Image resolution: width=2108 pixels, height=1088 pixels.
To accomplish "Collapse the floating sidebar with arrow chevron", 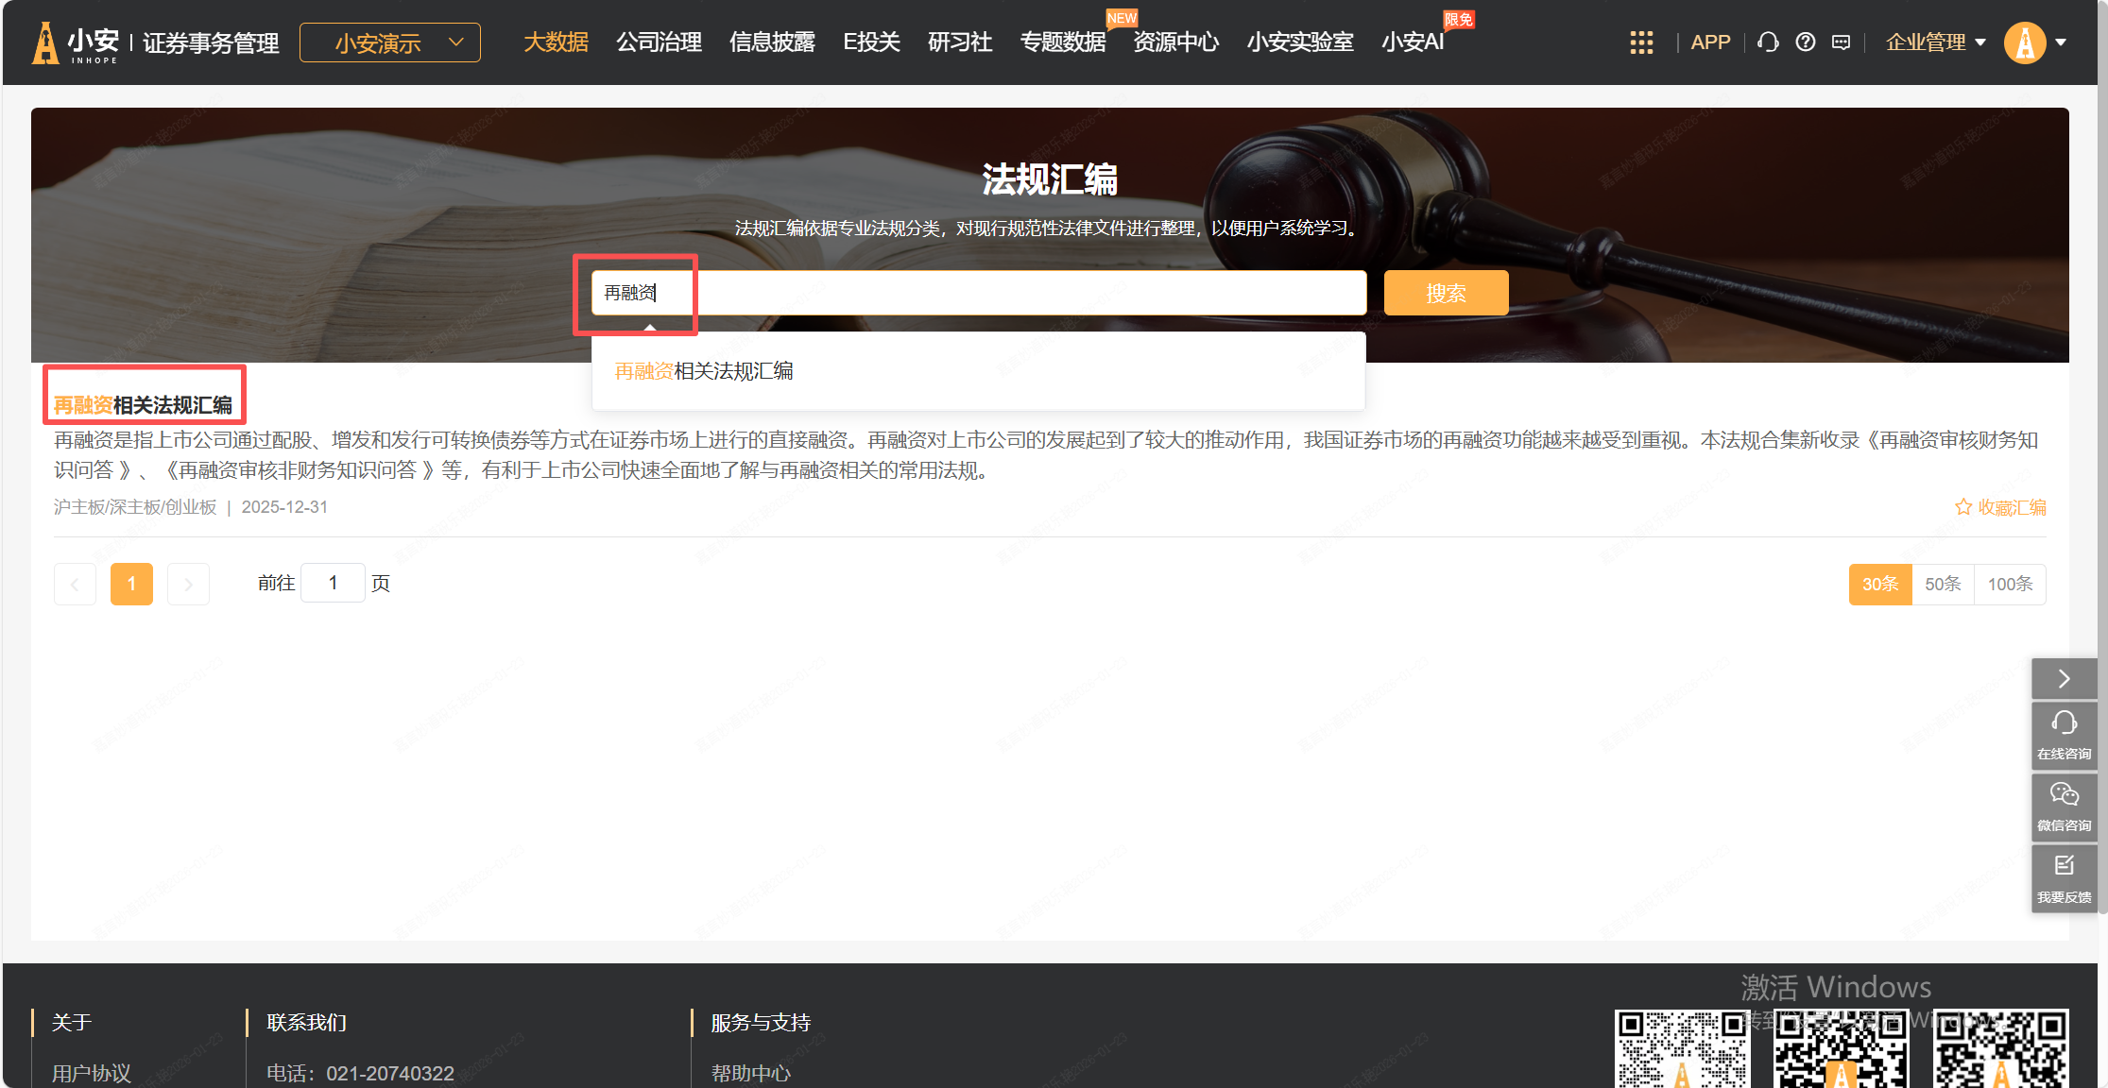I will [2064, 678].
